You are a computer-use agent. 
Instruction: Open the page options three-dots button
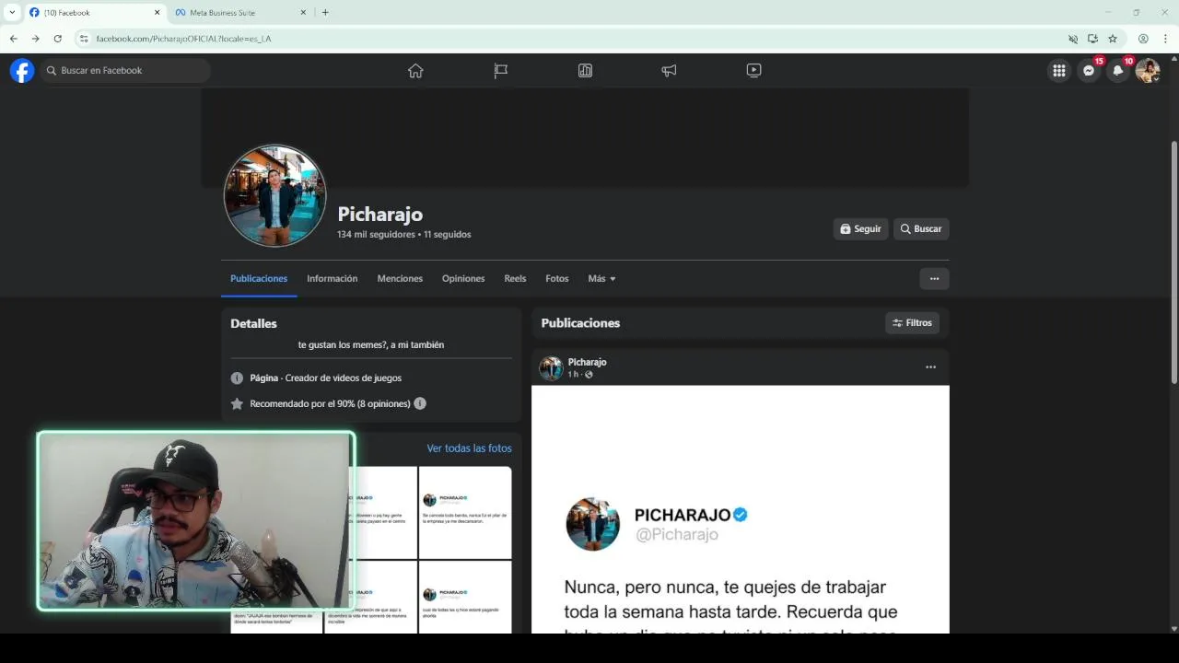point(934,278)
